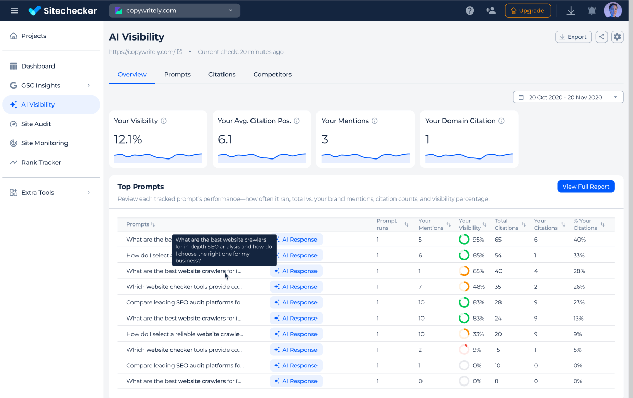The image size is (633, 398).
Task: Switch to the Competitors tab
Action: (x=272, y=74)
